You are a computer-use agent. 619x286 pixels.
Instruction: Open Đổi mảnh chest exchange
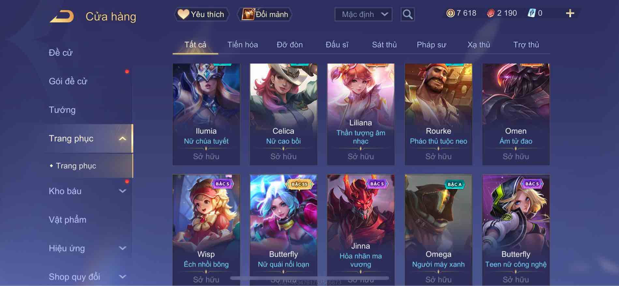tap(266, 14)
